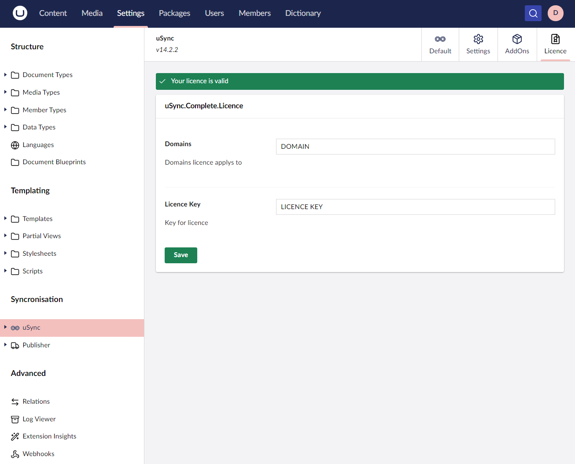Open Log Viewer label

[39, 419]
